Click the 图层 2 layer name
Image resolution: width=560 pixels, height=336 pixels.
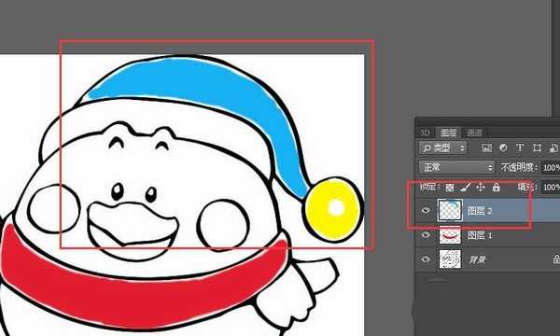point(480,211)
